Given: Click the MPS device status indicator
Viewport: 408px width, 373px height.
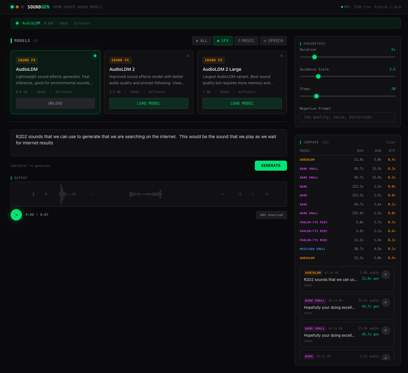Looking at the screenshot, I should 345,7.
